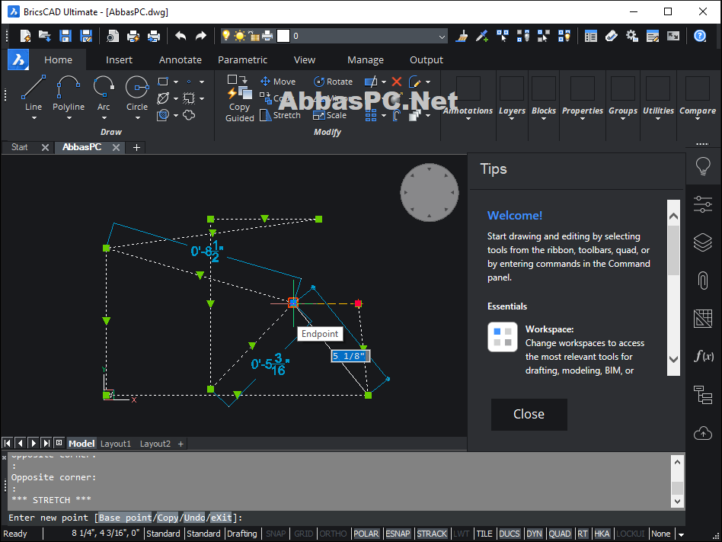Switch to the Insert ribbon tab
This screenshot has width=722, height=542.
click(119, 60)
